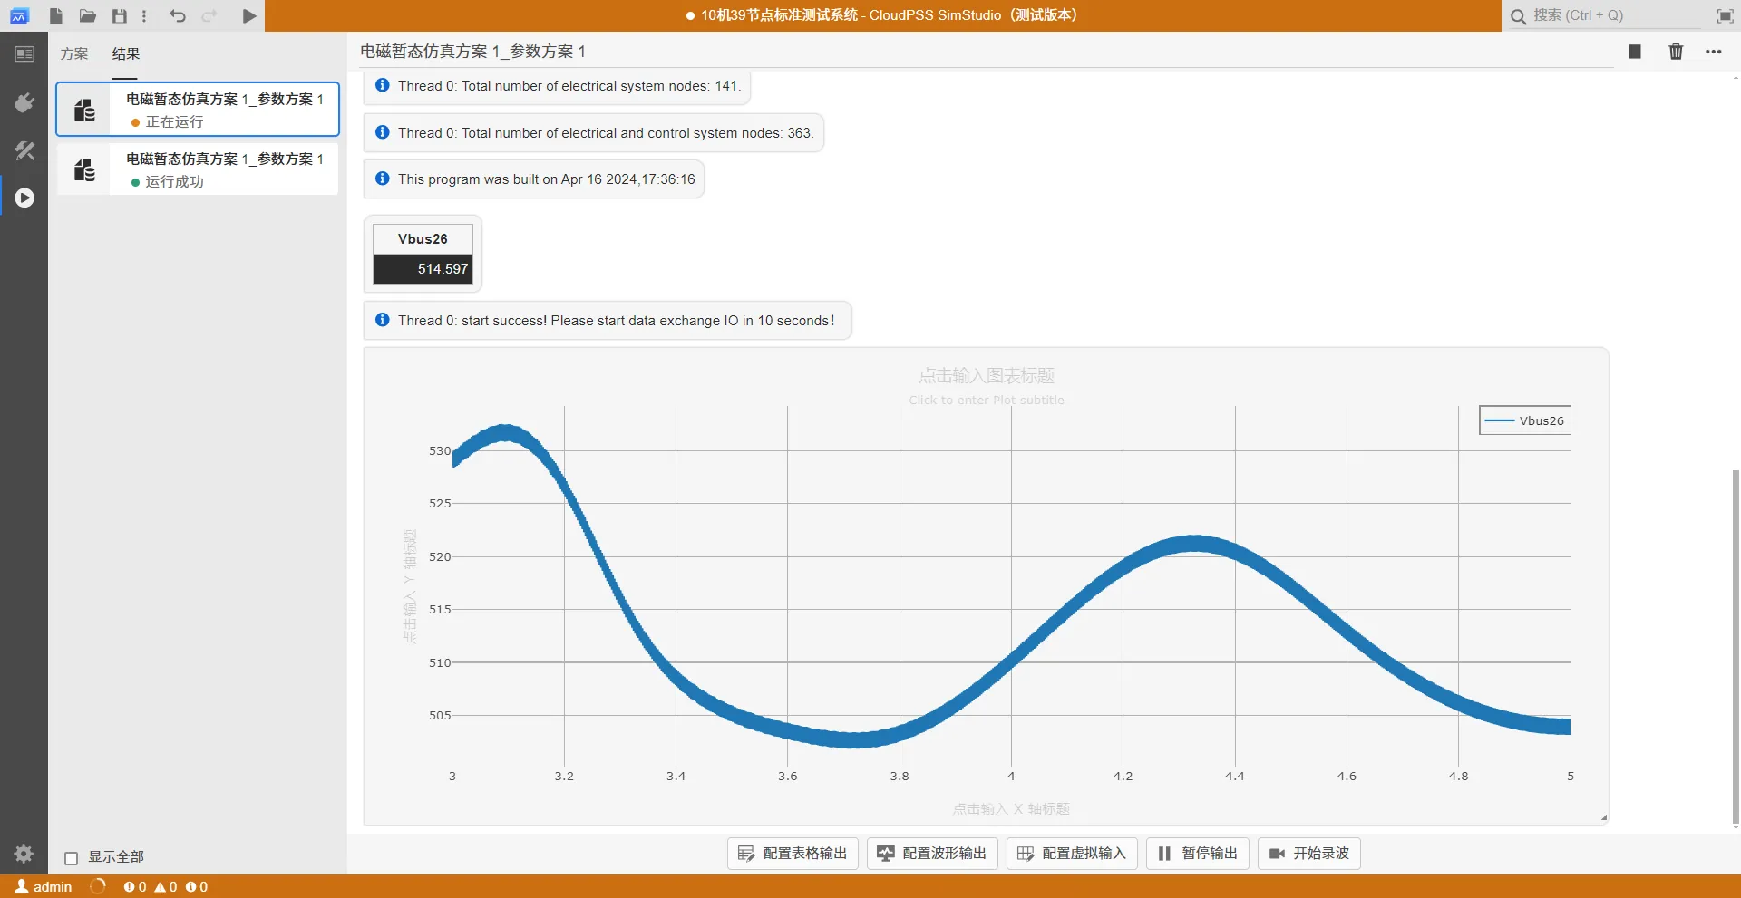
Task: Click the Vbus26 value display 514.597
Action: (423, 269)
